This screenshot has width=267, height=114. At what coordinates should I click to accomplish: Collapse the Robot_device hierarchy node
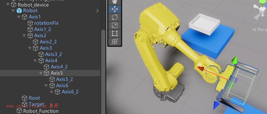(x=8, y=5)
